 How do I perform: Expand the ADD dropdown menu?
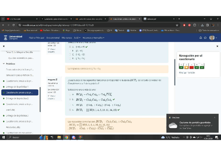coord(77,38)
